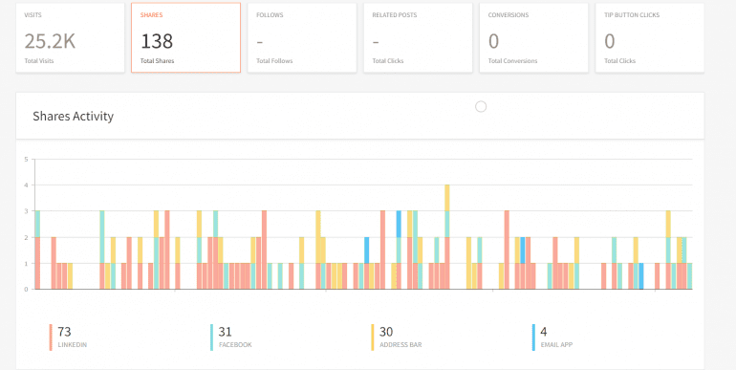Screen dimensions: 736x370
Task: Click the Total Visits label
Action: 39,61
